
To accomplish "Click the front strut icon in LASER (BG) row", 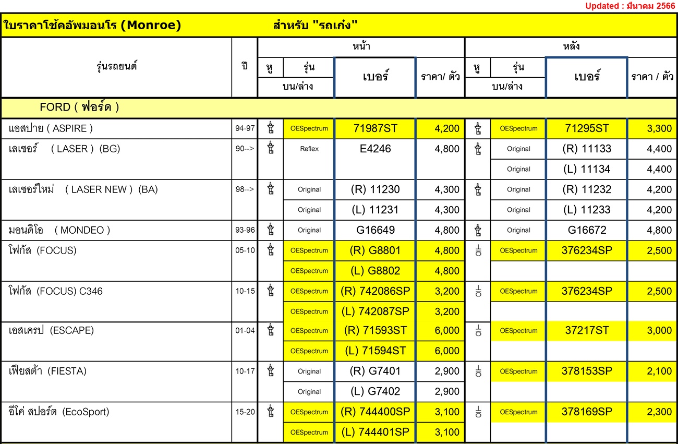I will (270, 149).
